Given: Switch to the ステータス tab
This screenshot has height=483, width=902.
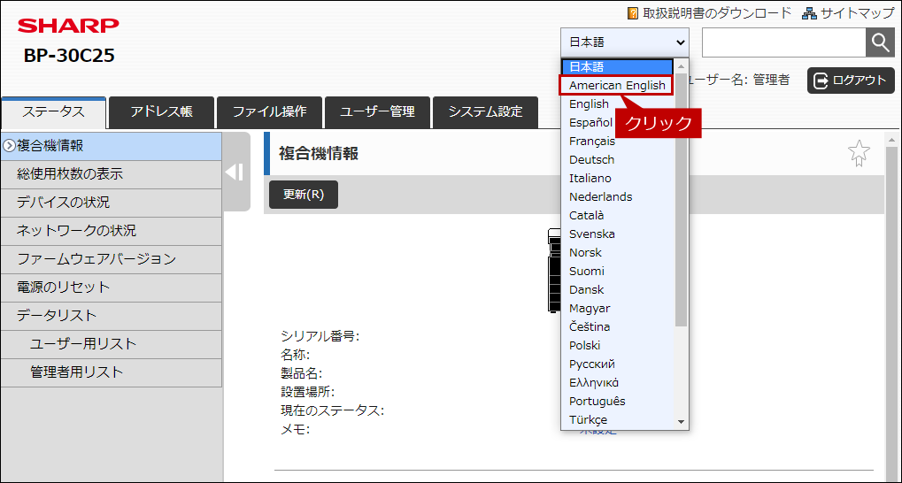Looking at the screenshot, I should coord(53,112).
